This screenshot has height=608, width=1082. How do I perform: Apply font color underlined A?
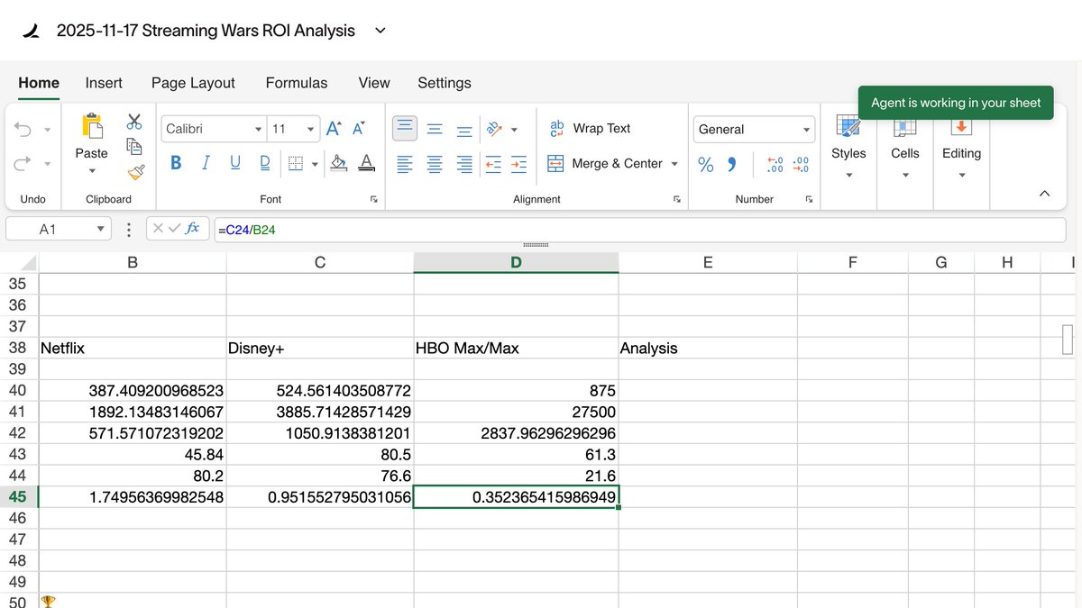click(366, 163)
